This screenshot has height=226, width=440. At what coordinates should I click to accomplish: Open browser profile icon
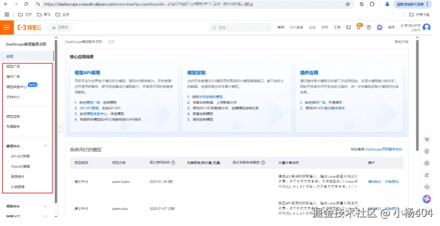387,4
